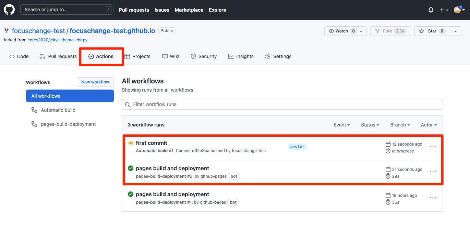Open the Projects tab
The height and width of the screenshot is (228, 470).
pyautogui.click(x=137, y=56)
